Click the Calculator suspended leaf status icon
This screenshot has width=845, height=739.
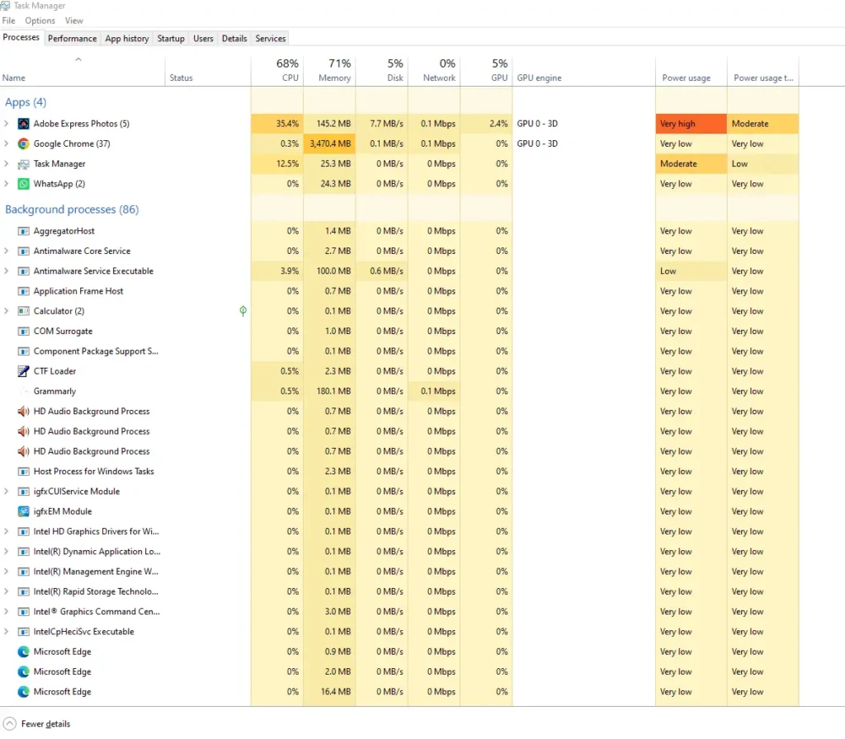point(243,311)
